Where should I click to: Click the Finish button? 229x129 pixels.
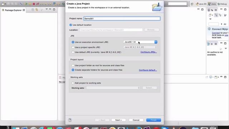click(x=154, y=120)
